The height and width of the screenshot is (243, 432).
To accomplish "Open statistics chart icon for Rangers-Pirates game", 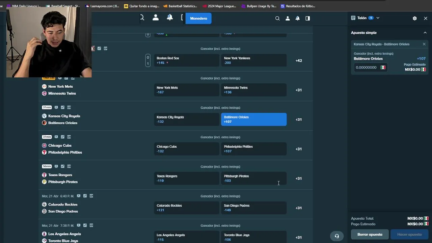I will coord(62,166).
